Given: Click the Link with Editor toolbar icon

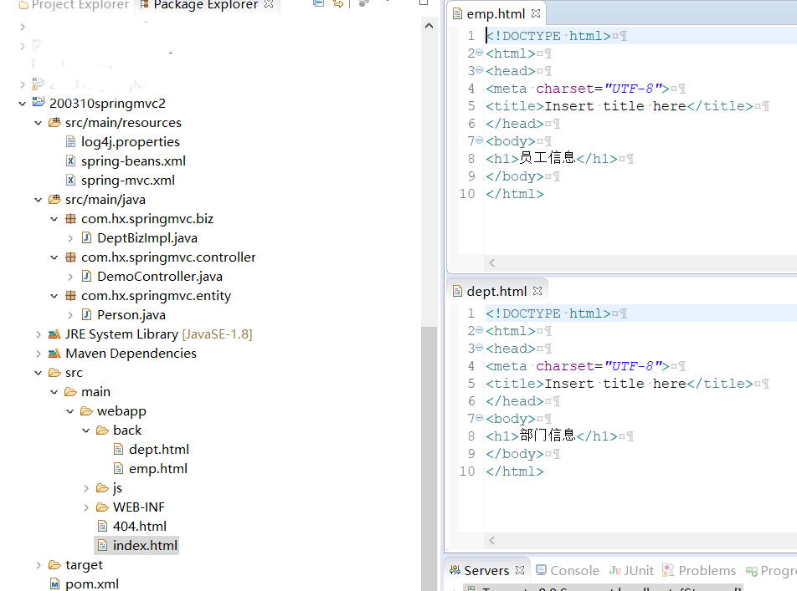Looking at the screenshot, I should [338, 4].
